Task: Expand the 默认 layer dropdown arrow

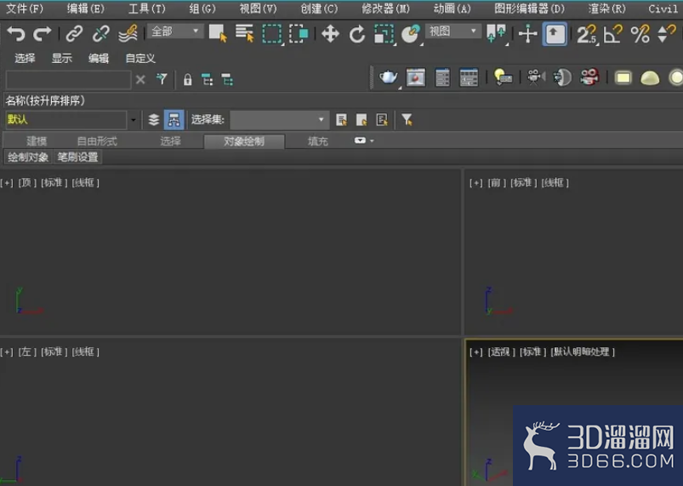Action: 134,120
